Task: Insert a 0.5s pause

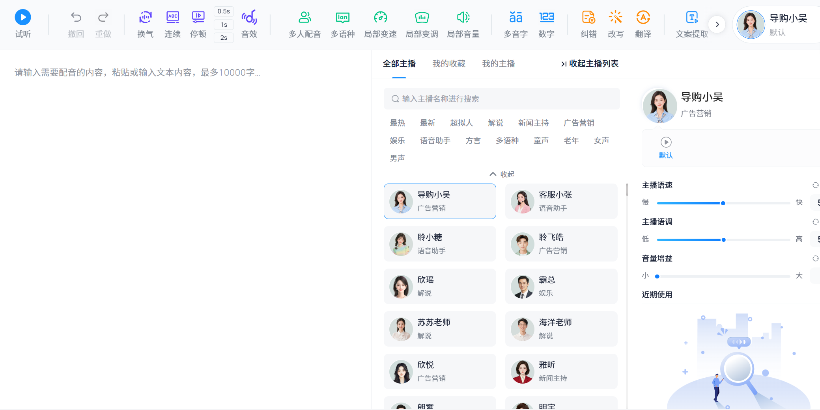Action: click(223, 11)
